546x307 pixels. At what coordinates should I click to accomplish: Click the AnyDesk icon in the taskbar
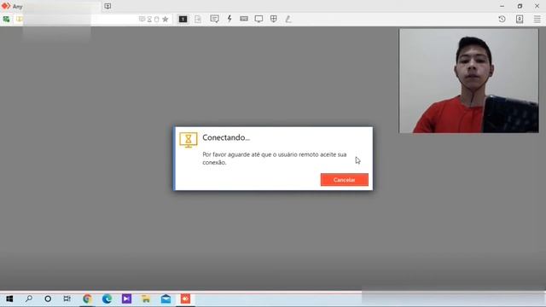(x=185, y=298)
